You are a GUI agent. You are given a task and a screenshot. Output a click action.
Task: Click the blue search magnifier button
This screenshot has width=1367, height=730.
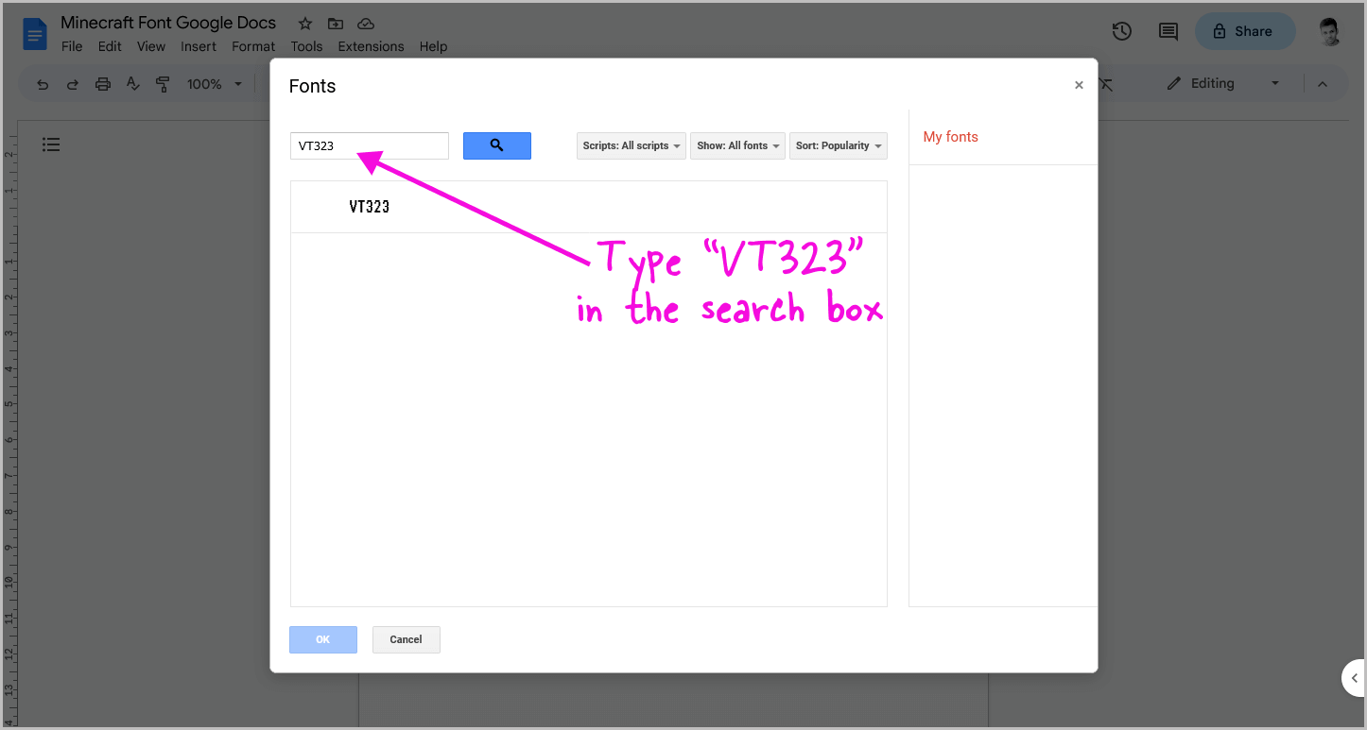(497, 145)
